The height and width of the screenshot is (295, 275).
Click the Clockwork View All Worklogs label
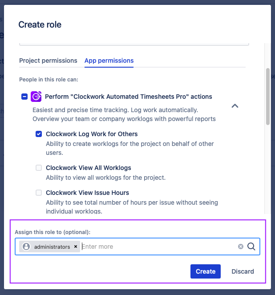coord(89,168)
